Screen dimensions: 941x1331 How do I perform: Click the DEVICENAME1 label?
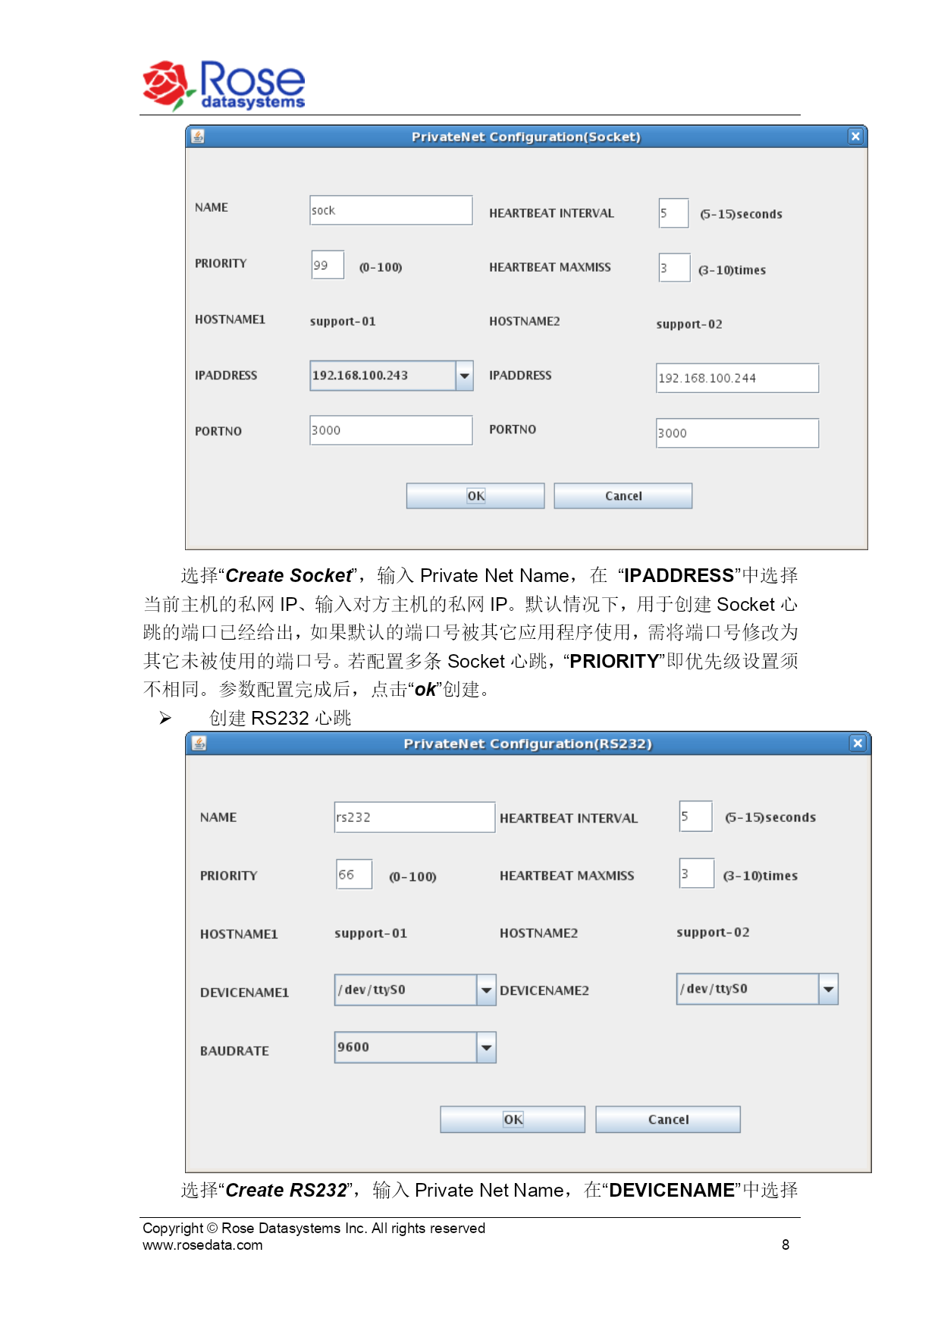(244, 993)
